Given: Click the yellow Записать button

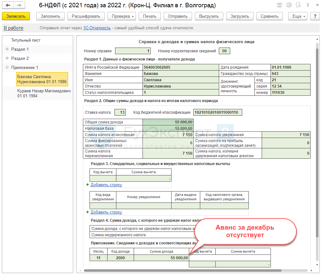Looking at the screenshot, I should coord(16,16).
